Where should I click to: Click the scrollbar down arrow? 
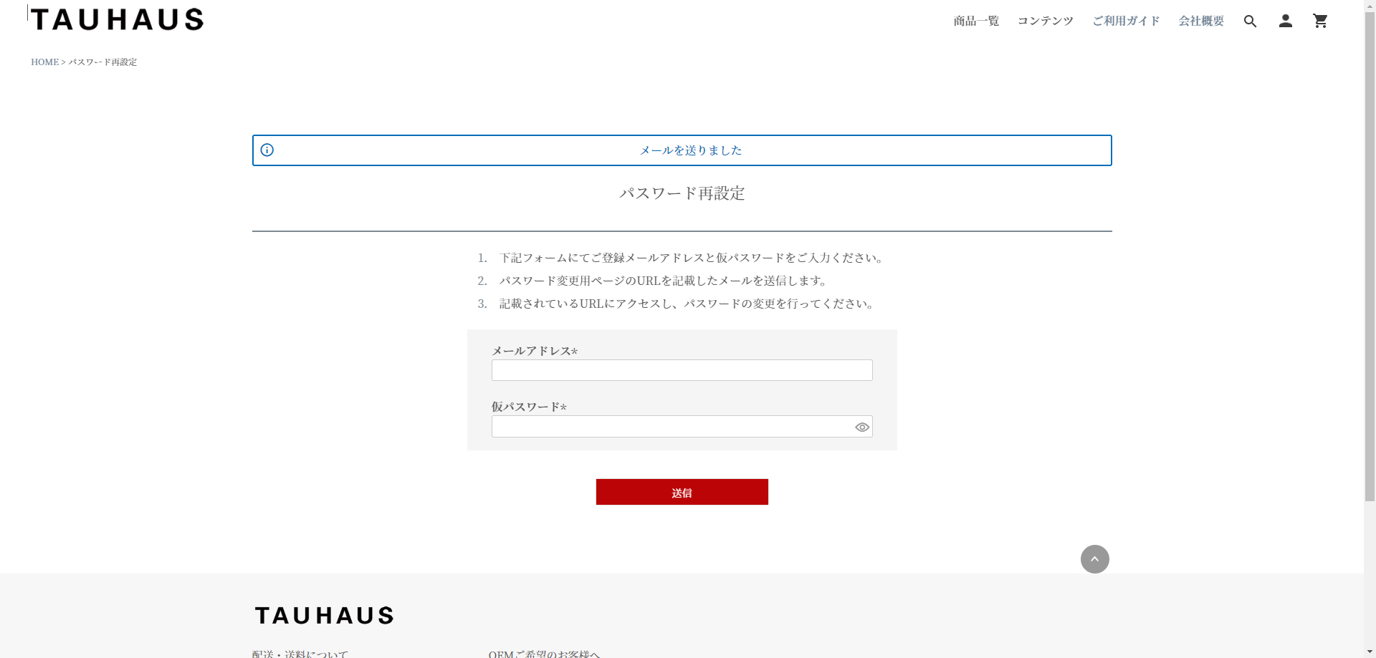tap(1370, 652)
